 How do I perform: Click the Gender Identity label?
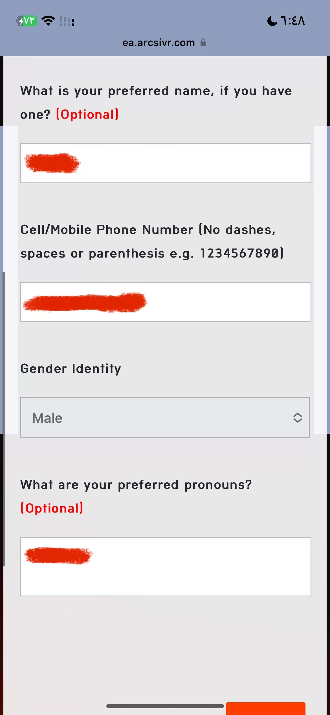71,369
